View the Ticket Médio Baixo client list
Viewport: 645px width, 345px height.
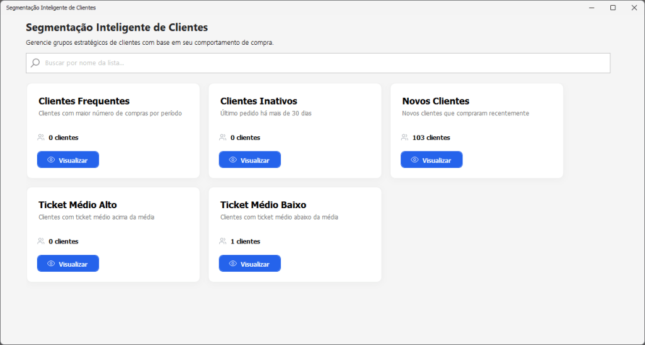(249, 264)
